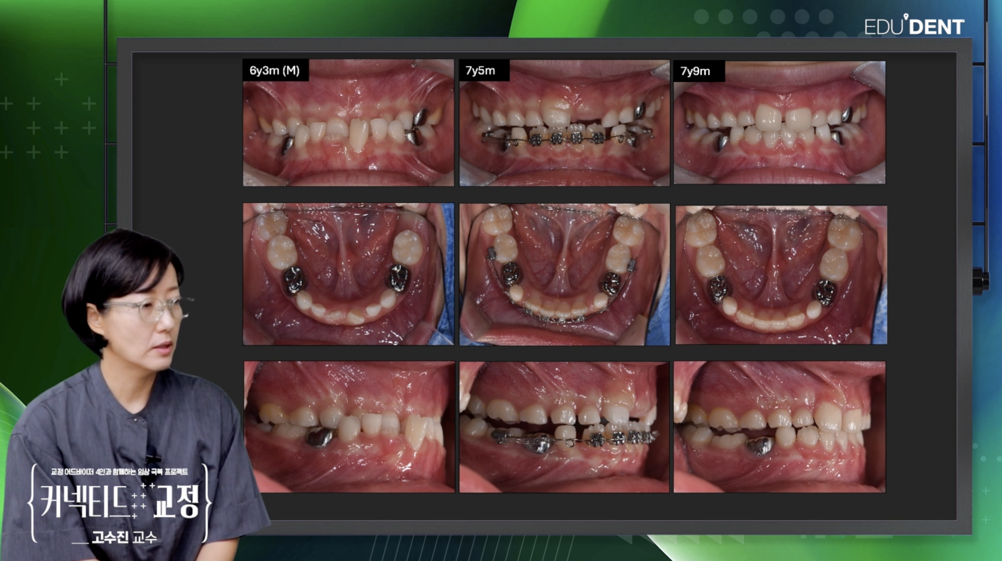Screen dimensions: 1002x561
Task: View the 7y9m lateral bite photo
Action: point(780,427)
